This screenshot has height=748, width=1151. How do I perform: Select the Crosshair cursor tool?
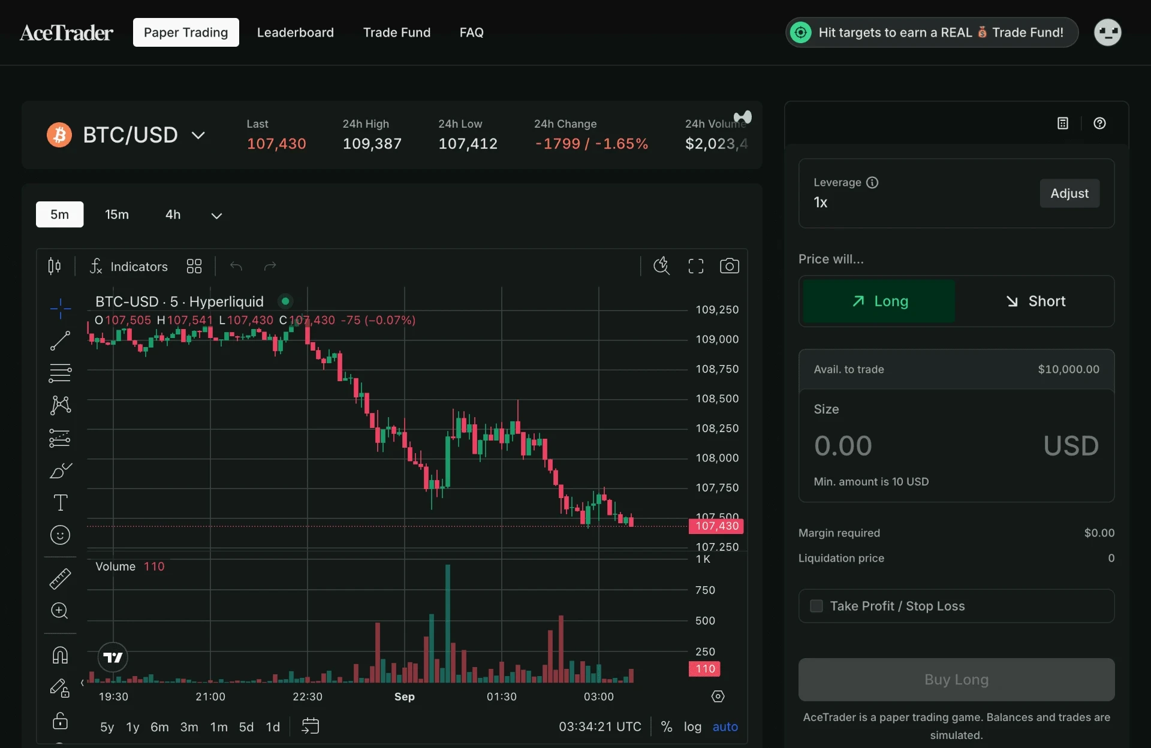(59, 309)
